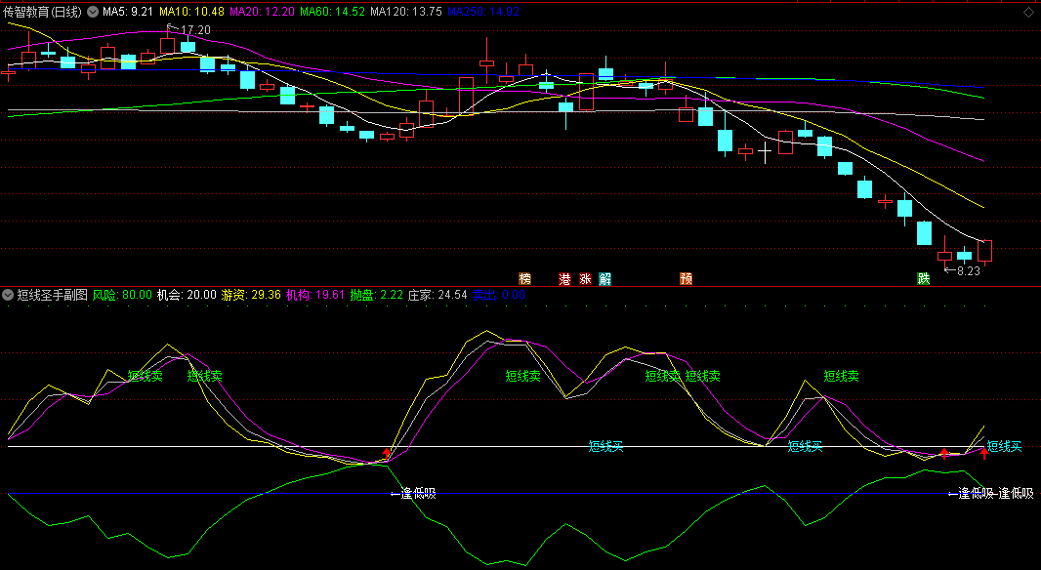
Task: Click the 跌 event marker icon
Action: click(923, 278)
